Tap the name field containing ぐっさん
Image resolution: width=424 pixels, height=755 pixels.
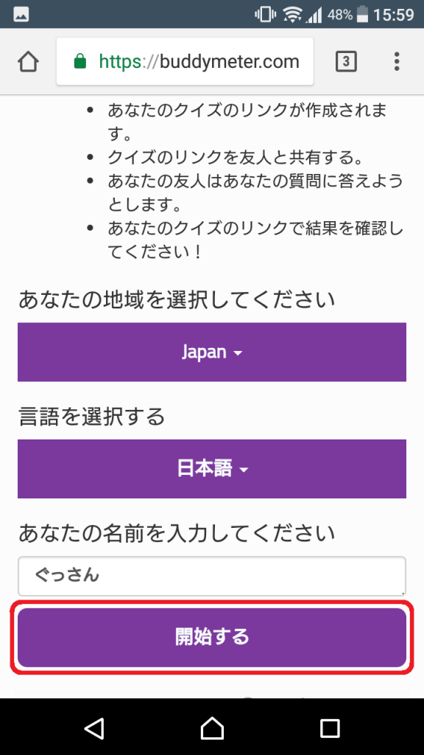coord(212,576)
